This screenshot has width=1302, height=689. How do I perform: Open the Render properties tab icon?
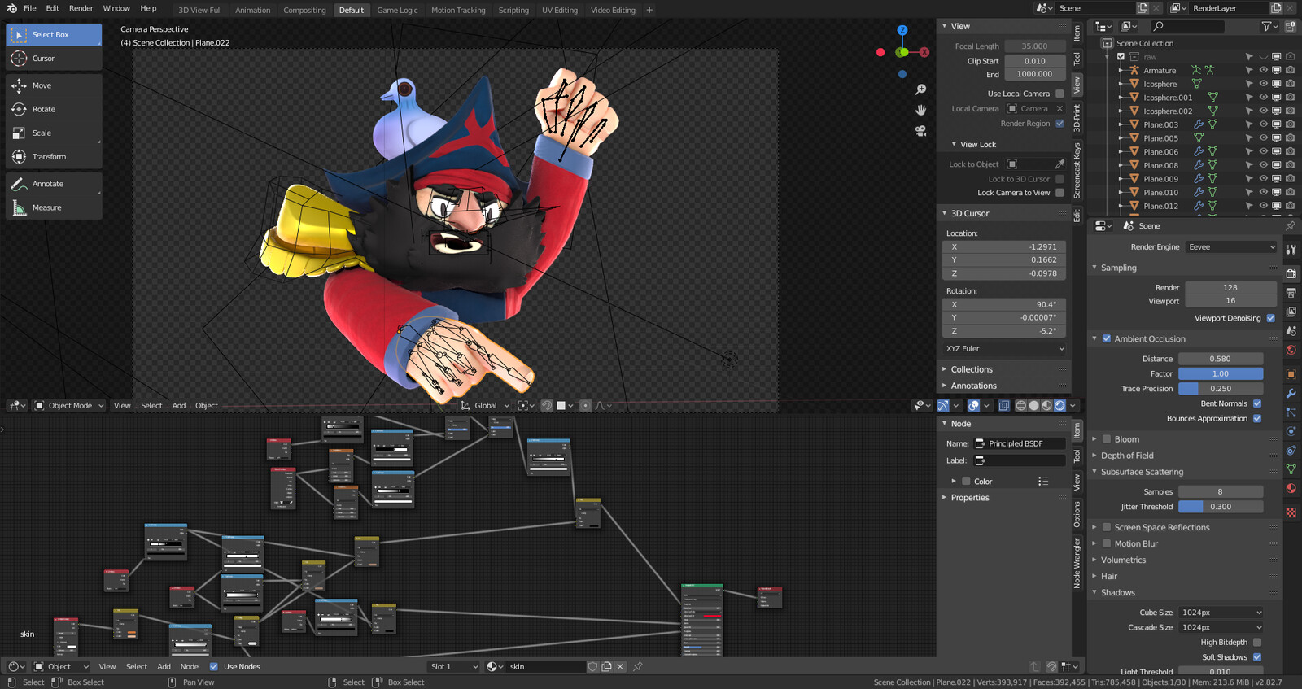click(x=1291, y=273)
